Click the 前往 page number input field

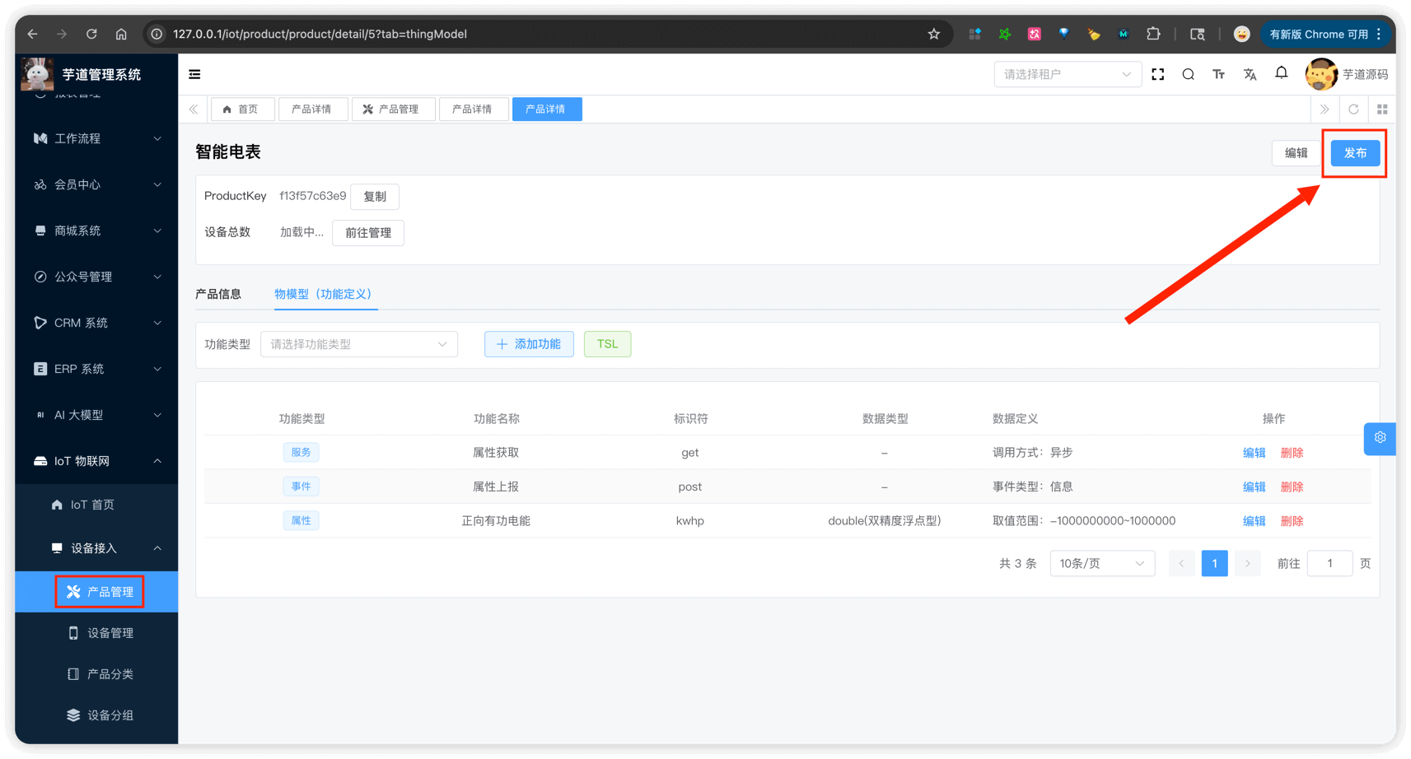point(1329,563)
